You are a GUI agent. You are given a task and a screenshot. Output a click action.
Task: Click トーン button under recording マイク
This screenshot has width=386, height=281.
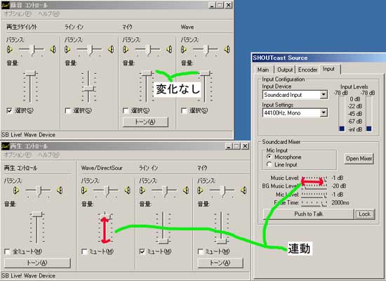[x=145, y=122]
